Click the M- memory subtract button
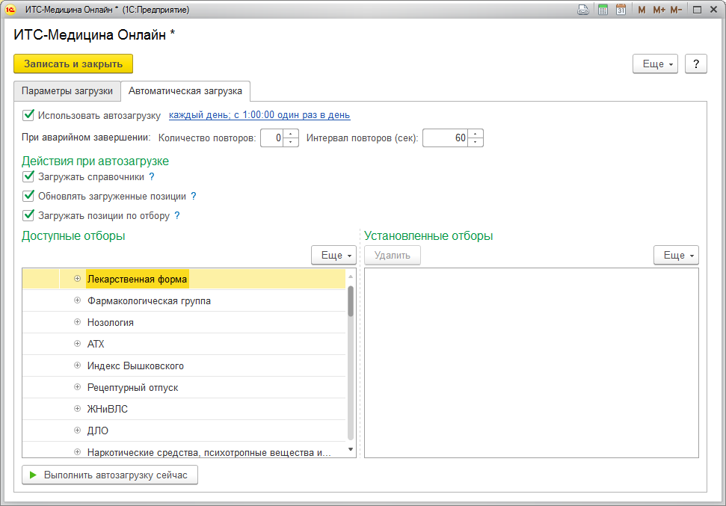The image size is (726, 506). click(676, 10)
